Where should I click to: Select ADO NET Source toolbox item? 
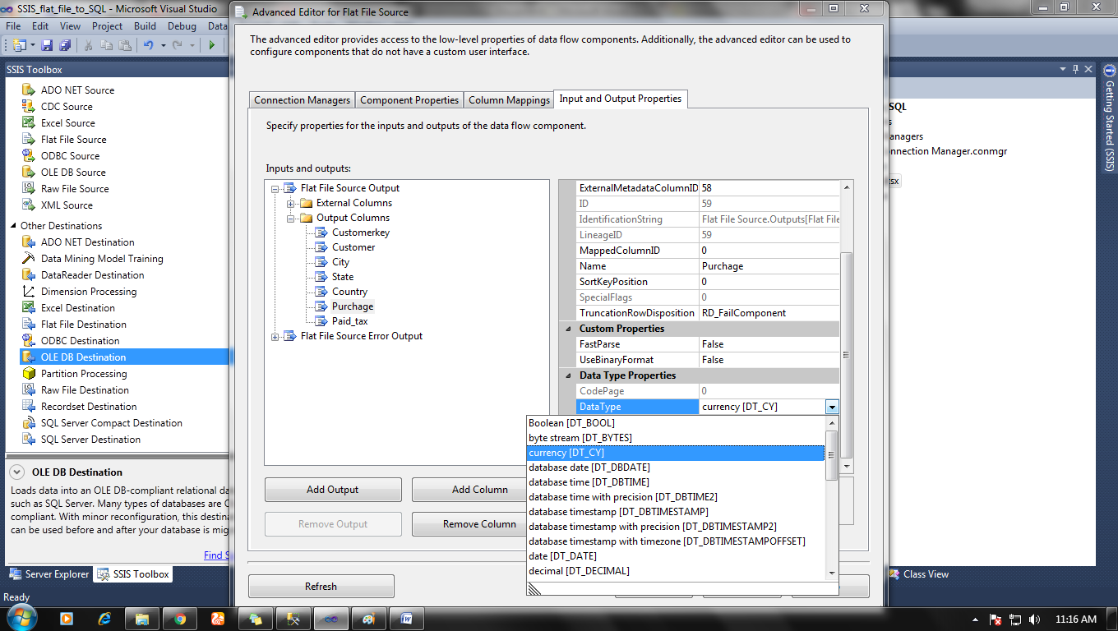[77, 90]
